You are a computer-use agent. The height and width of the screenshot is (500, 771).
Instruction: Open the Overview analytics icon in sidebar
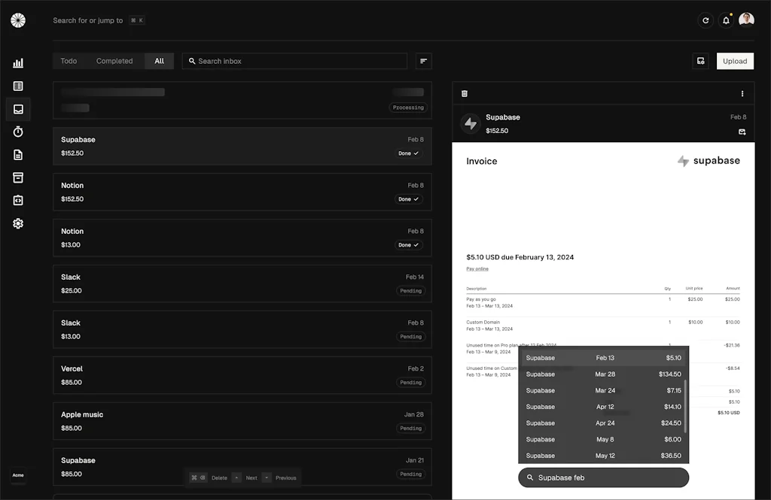pos(18,63)
